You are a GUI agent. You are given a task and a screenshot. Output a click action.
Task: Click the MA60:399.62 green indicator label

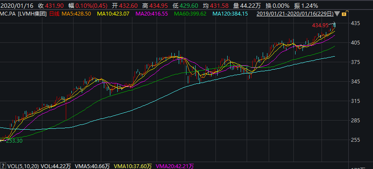(x=190, y=14)
